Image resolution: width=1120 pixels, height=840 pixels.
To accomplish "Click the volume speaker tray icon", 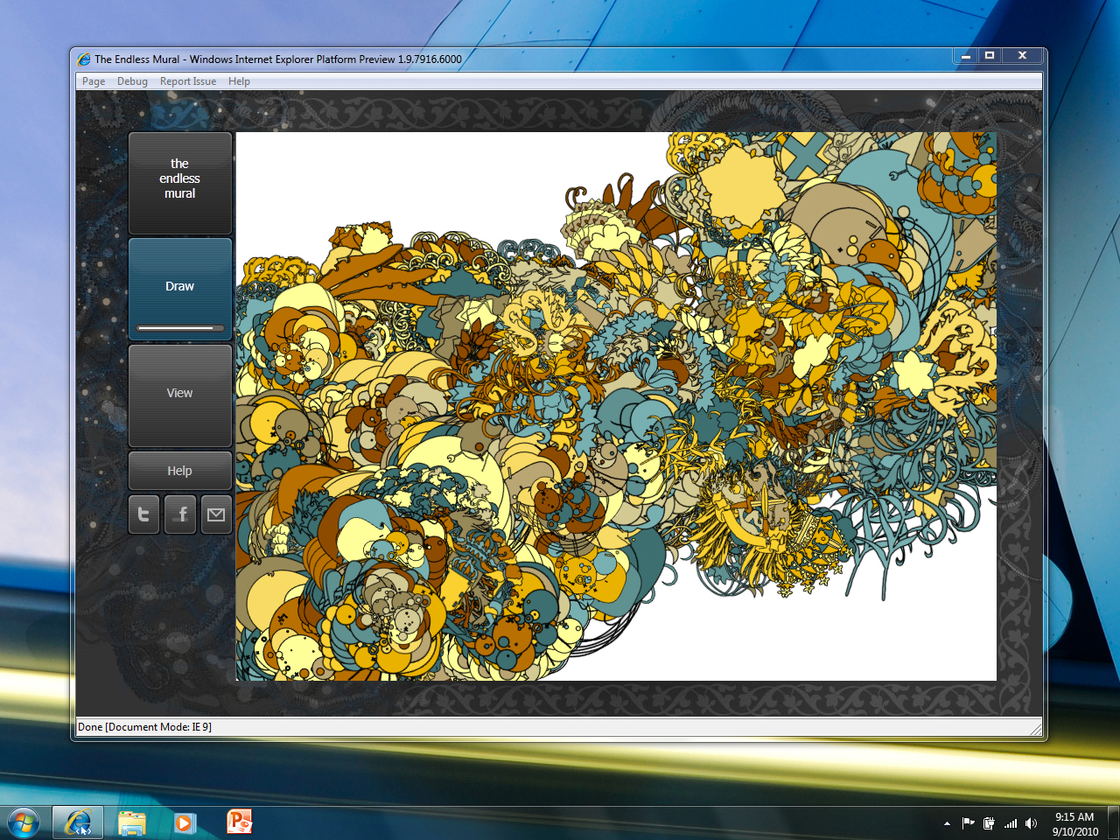I will click(1032, 823).
